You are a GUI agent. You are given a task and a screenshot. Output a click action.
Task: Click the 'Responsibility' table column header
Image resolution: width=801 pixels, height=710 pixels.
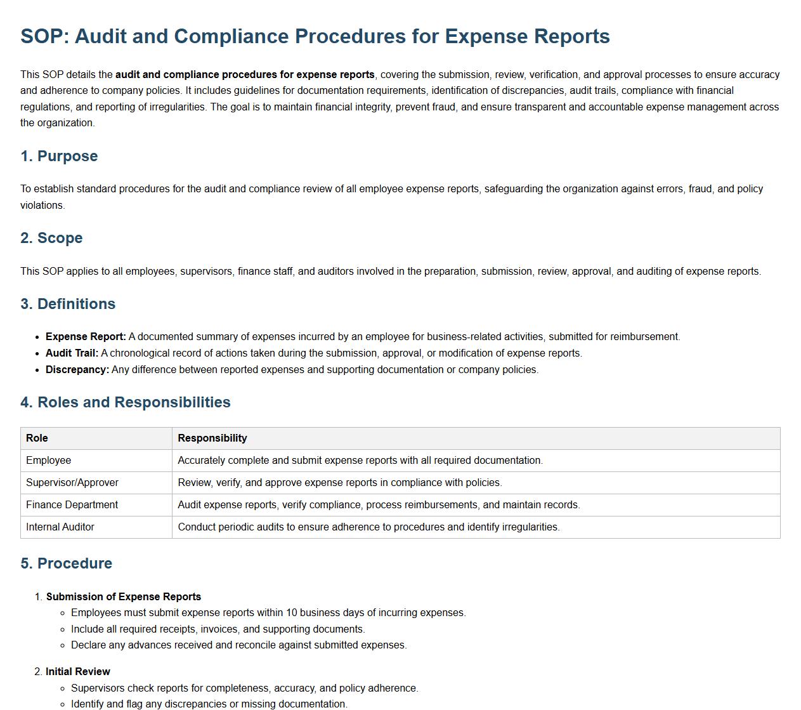tap(212, 438)
